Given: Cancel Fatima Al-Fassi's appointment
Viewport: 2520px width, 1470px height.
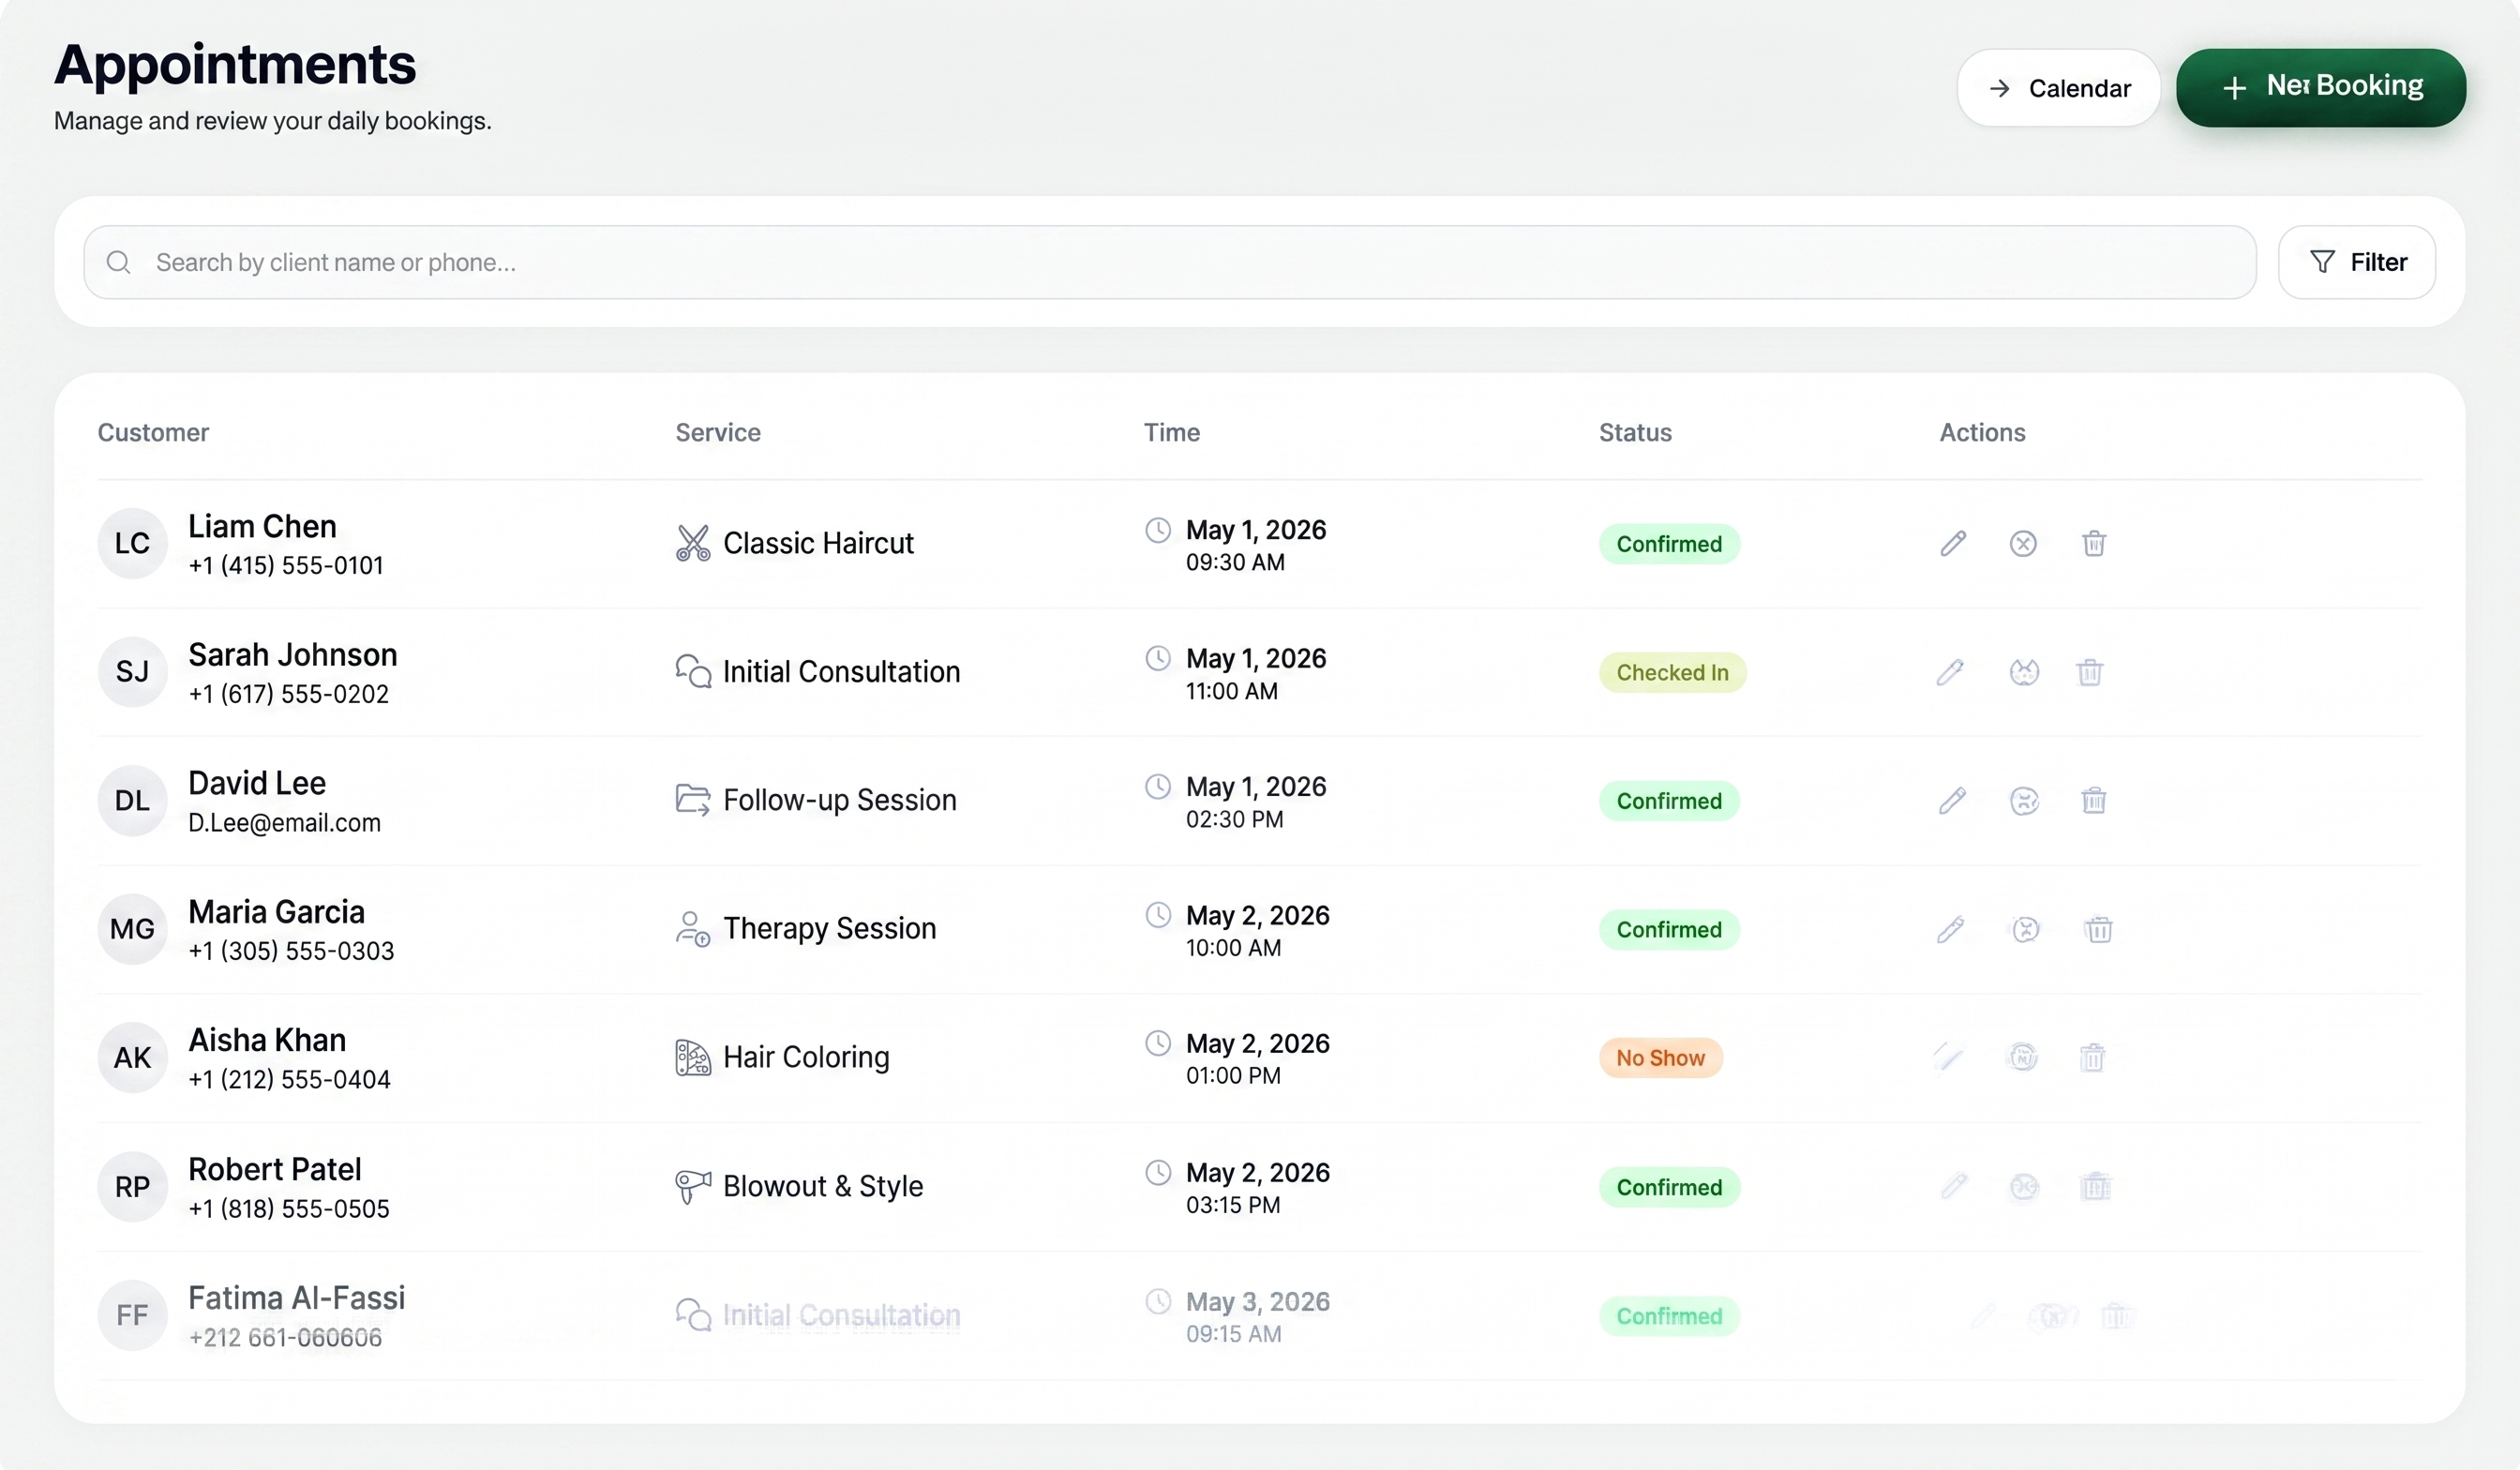Looking at the screenshot, I should pyautogui.click(x=2052, y=1315).
